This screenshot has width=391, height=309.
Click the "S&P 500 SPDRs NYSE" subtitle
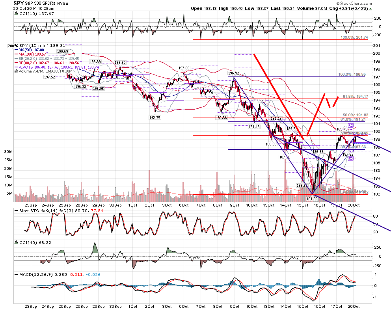47,4
